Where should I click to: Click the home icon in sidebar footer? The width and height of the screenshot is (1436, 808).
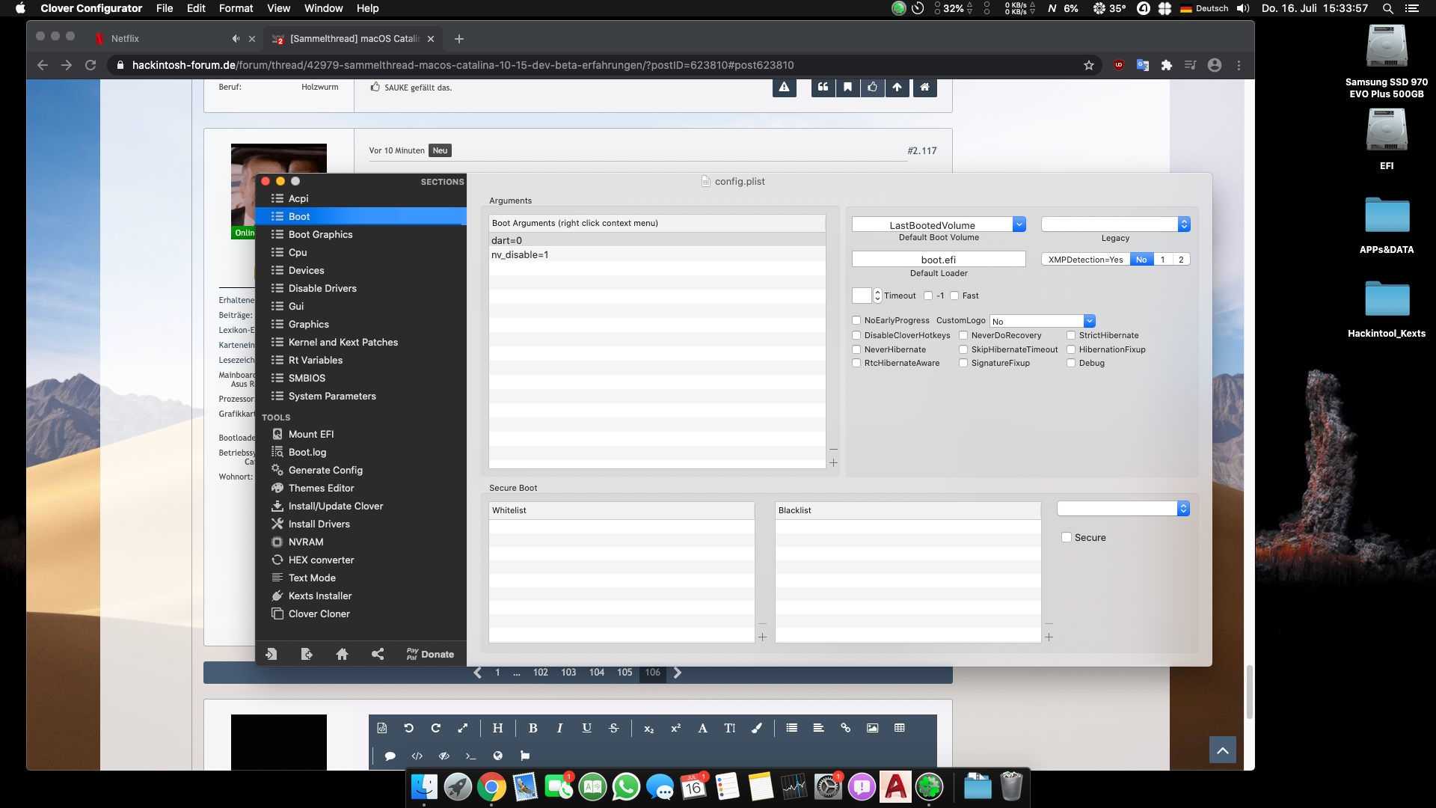[342, 654]
